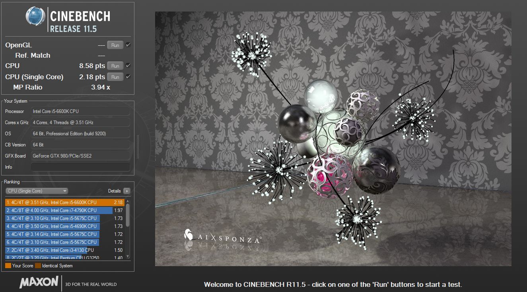Run the CPU benchmark test
The image size is (527, 292).
click(x=115, y=66)
